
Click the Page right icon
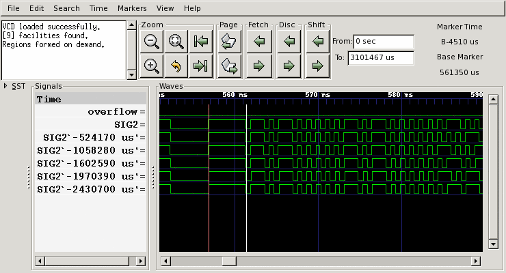point(229,66)
